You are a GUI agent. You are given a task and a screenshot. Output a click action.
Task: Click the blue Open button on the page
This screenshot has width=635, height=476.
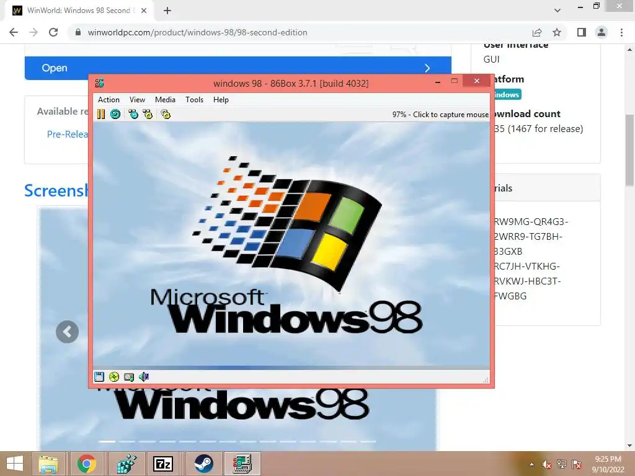point(238,68)
